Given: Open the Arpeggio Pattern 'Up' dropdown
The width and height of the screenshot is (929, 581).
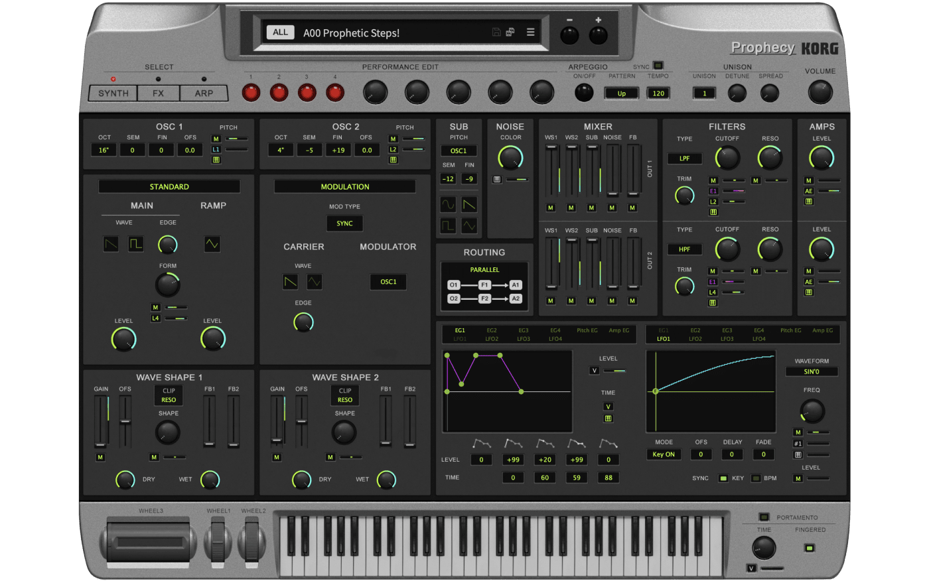Looking at the screenshot, I should 621,94.
